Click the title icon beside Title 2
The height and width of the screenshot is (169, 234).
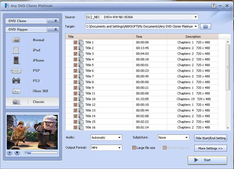tap(81, 48)
